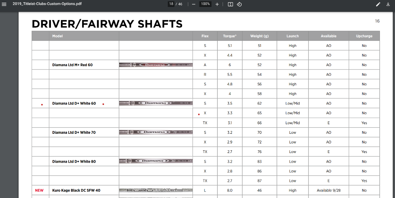The height and width of the screenshot is (198, 395).
Task: Click the zoom in plus icon
Action: pos(217,4)
